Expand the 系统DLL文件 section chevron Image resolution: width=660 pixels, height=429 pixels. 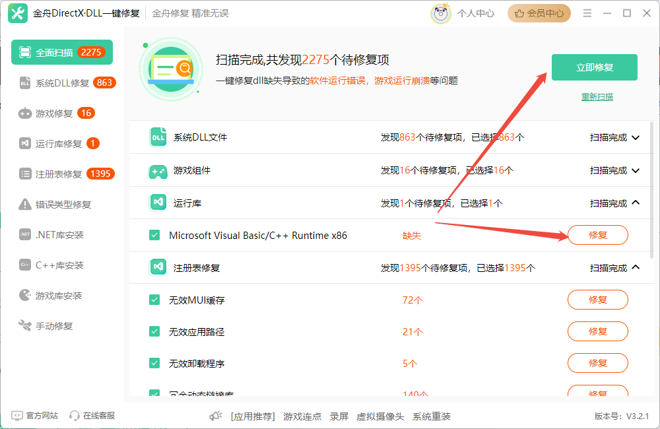(x=636, y=137)
